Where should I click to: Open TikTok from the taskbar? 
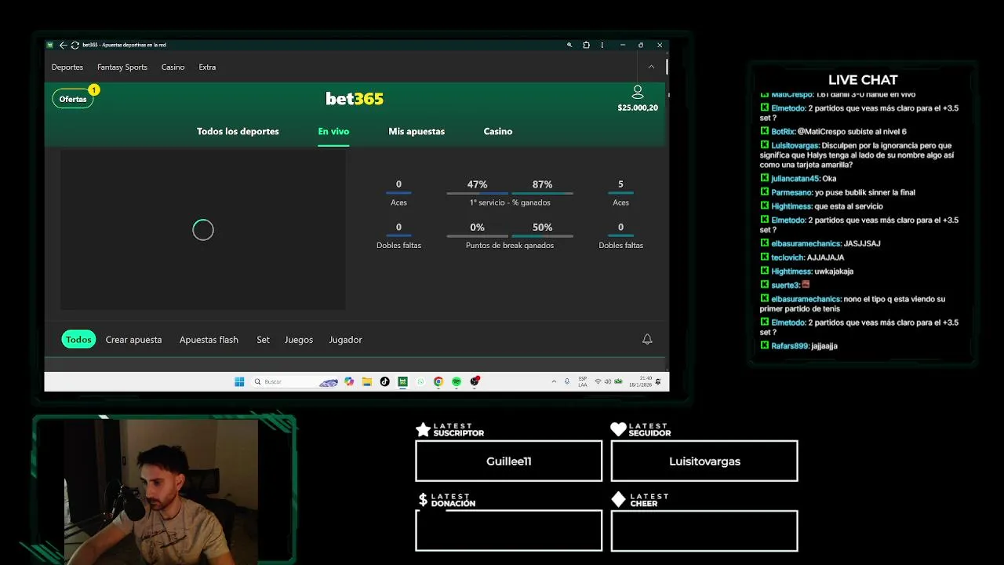[x=384, y=381]
